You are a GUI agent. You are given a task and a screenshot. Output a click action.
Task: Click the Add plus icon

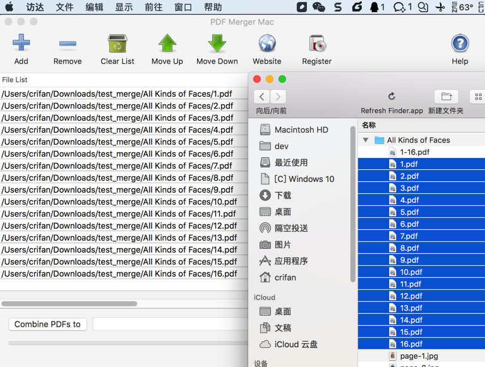click(x=21, y=42)
